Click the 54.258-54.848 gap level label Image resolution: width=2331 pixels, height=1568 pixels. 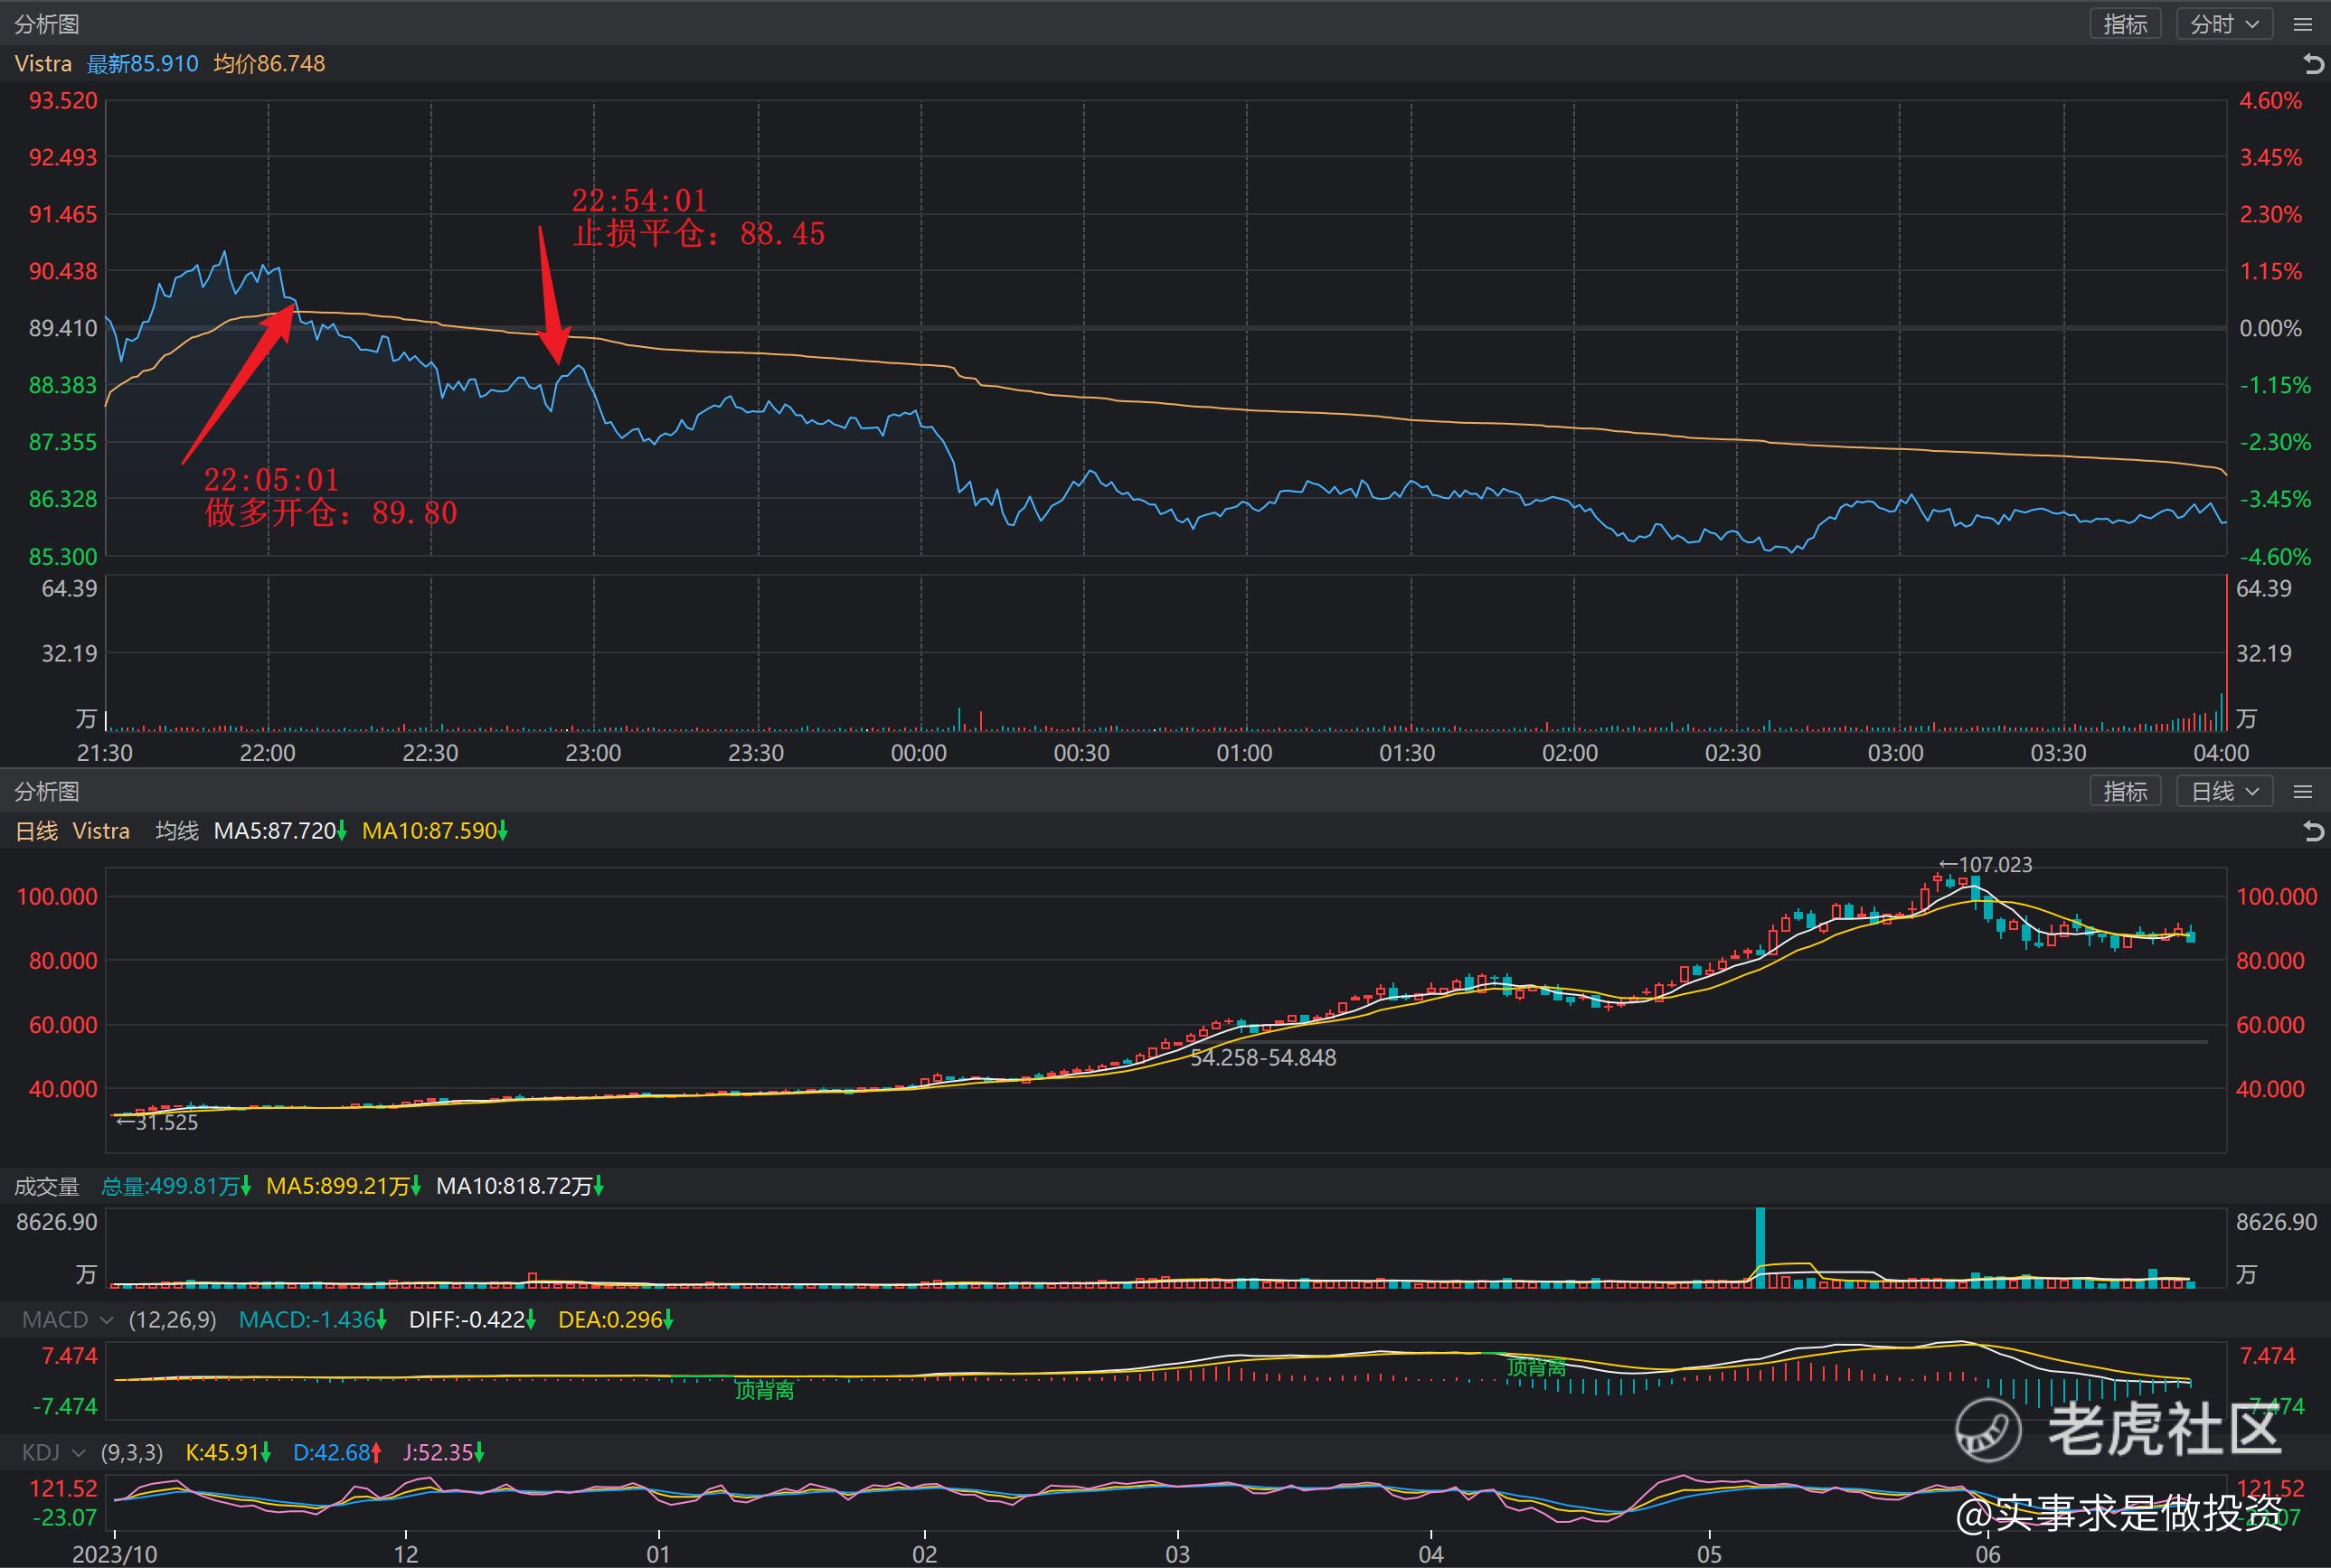click(1262, 1058)
